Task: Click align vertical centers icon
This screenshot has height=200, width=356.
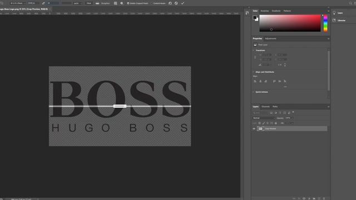Action: coord(280,81)
